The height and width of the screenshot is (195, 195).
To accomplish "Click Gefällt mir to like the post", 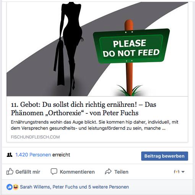I will pyautogui.click(x=28, y=172).
